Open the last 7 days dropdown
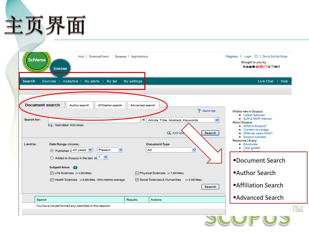This screenshot has width=309, height=232. pos(103,157)
